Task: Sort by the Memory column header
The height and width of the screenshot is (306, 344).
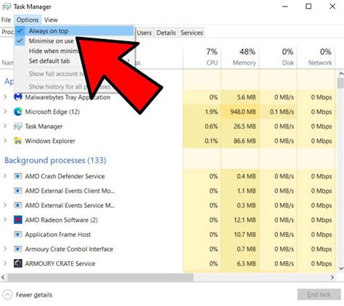Action: pyautogui.click(x=239, y=57)
